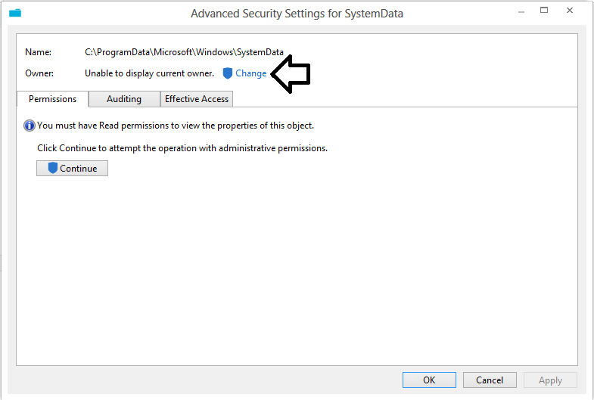594x400 pixels.
Task: Click the shield icon beside the Change link
Action: pyautogui.click(x=228, y=73)
